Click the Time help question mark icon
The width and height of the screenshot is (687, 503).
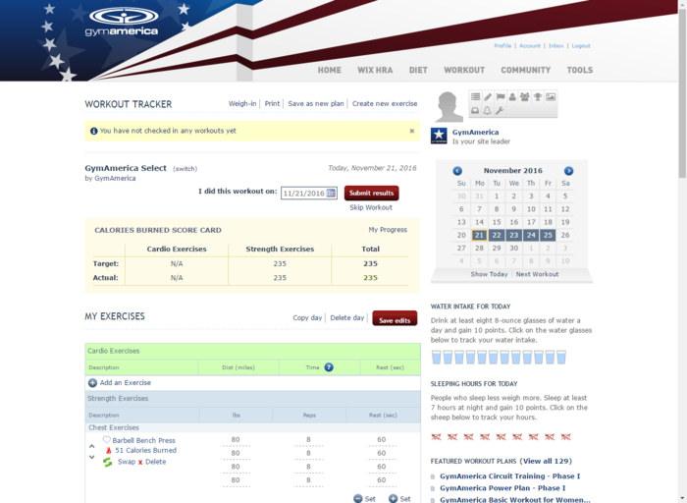point(329,367)
